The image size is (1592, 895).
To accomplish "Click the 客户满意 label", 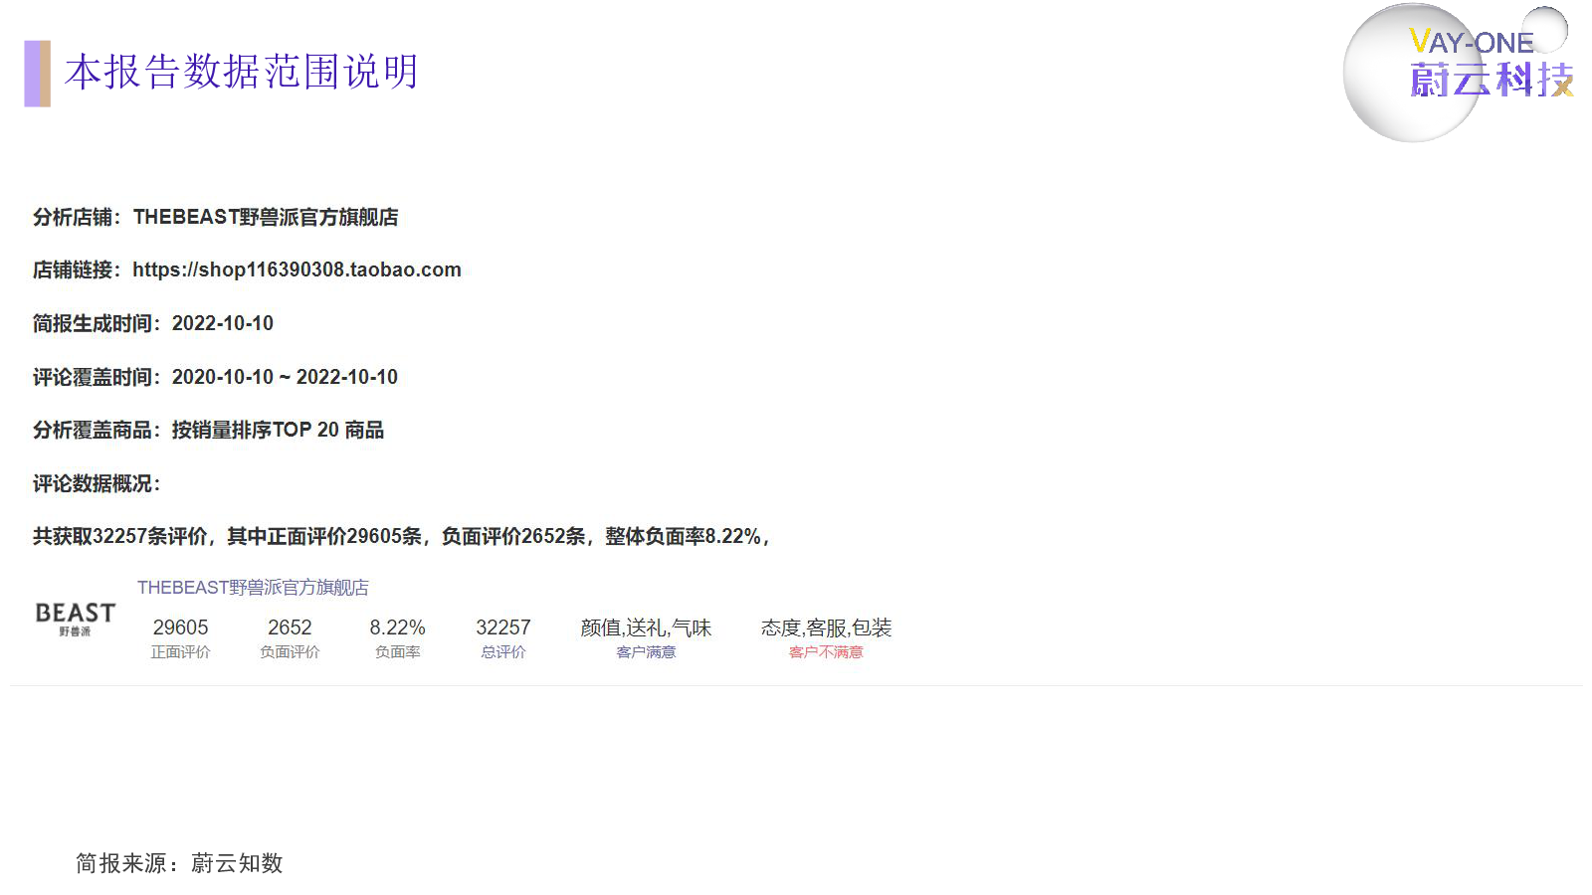I will pos(646,652).
